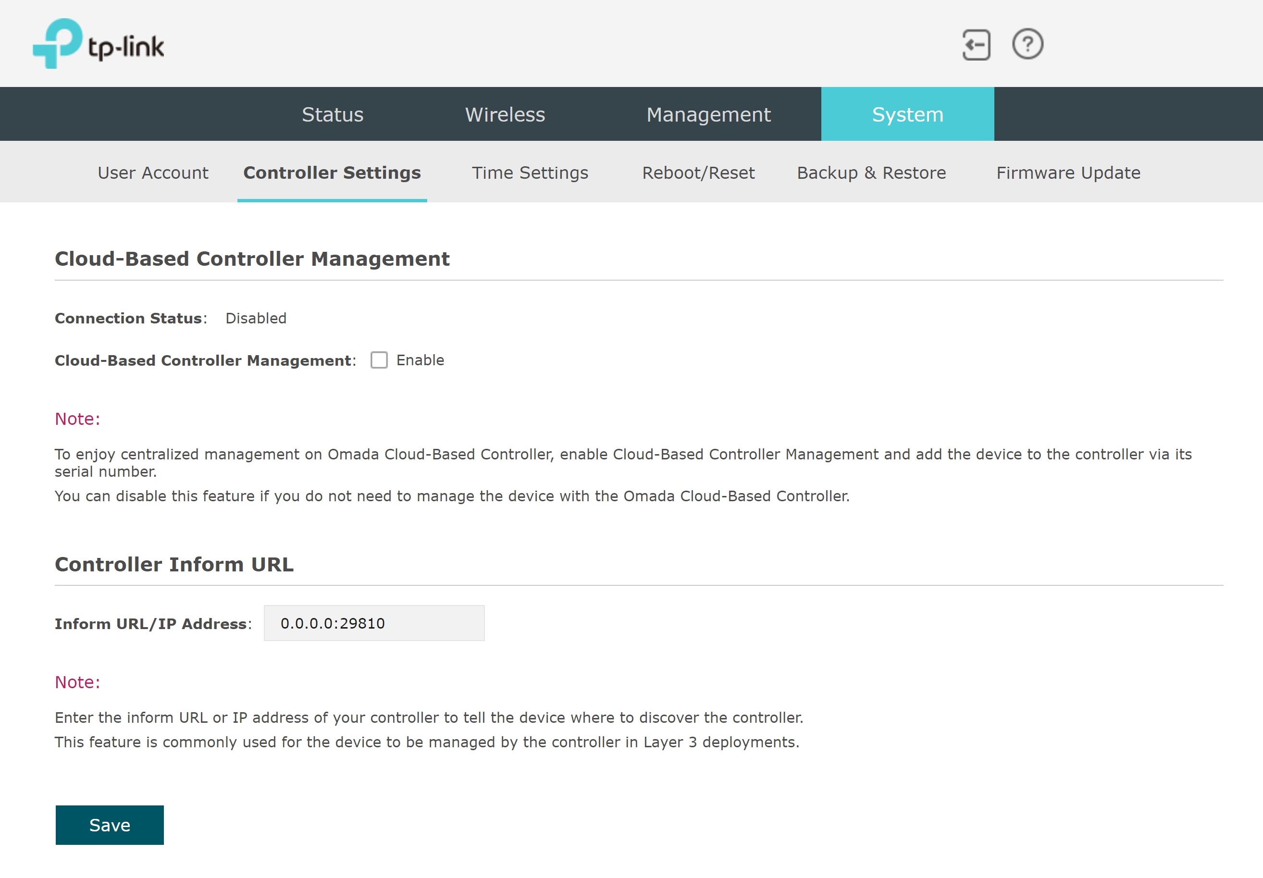The image size is (1263, 878).
Task: Click the tp-link logo
Action: 99,44
